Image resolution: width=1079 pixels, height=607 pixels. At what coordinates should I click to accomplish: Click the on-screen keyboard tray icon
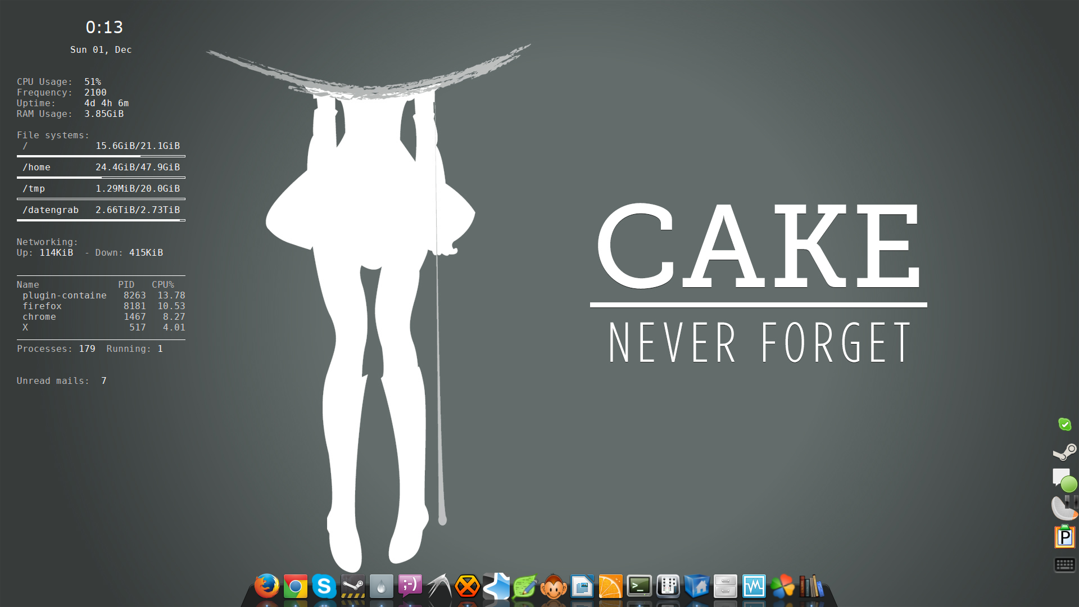pyautogui.click(x=1064, y=565)
